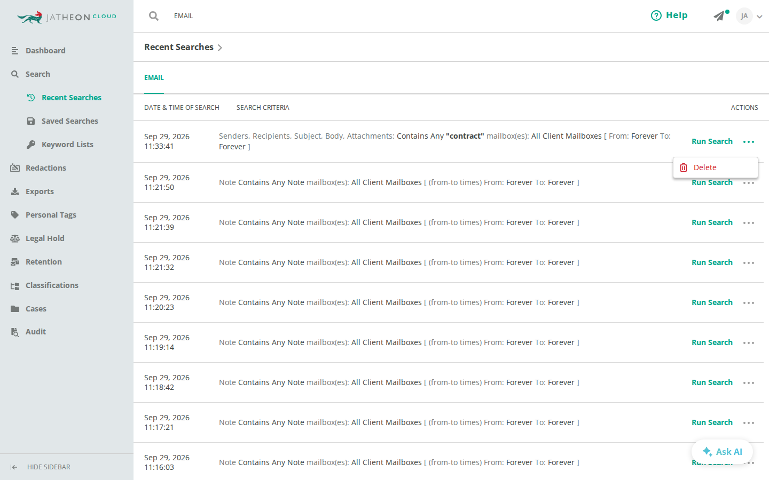The width and height of the screenshot is (769, 480).
Task: Click the EMAIL search field in top bar
Action: coord(184,16)
